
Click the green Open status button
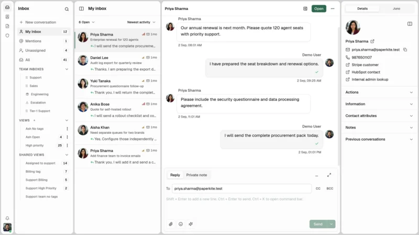(318, 8)
